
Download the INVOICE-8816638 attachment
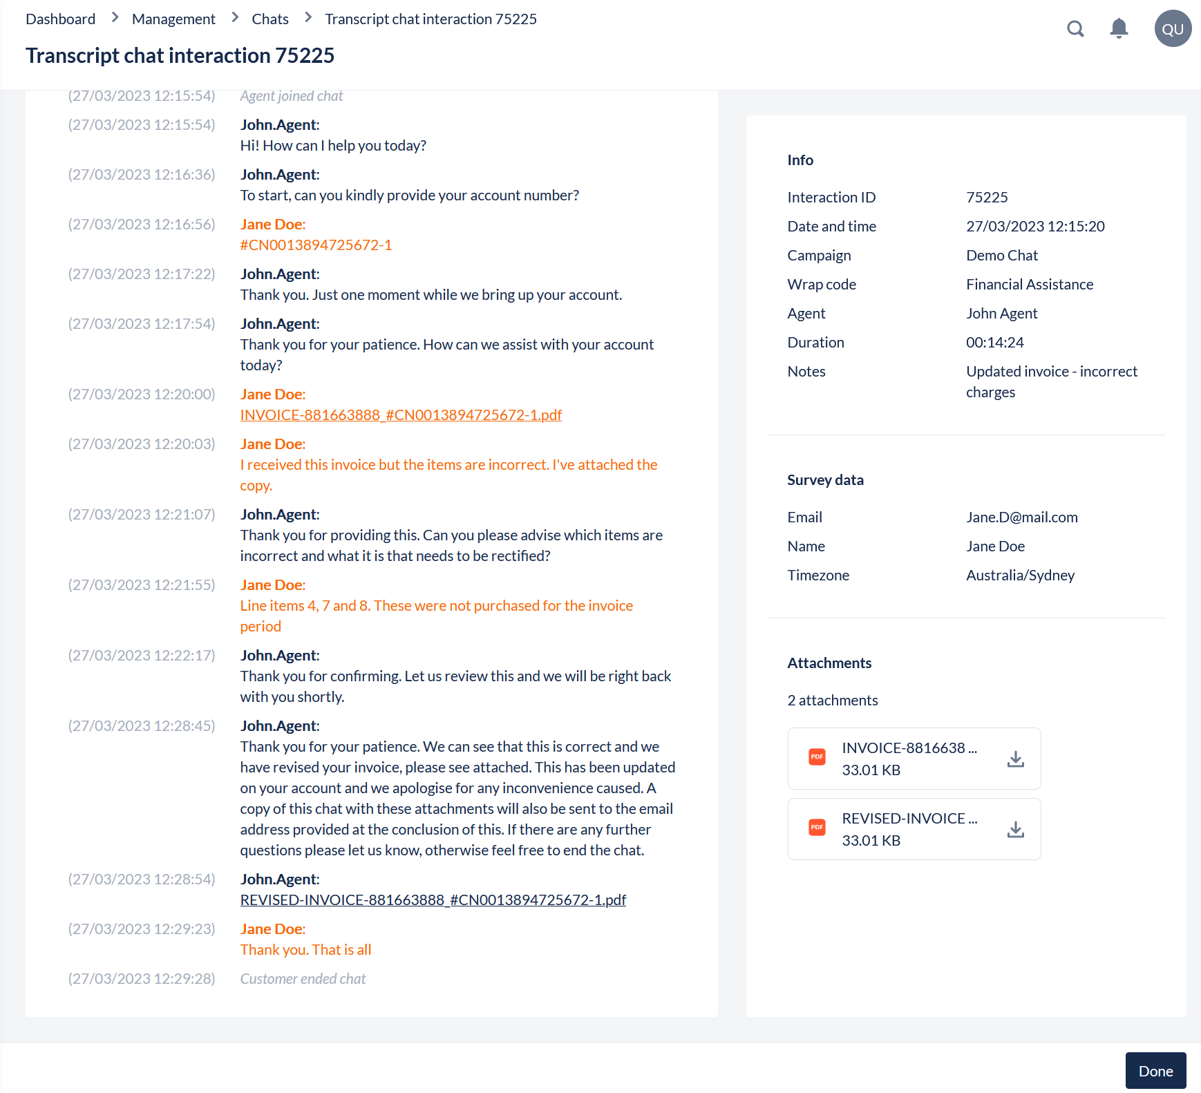pos(1015,759)
